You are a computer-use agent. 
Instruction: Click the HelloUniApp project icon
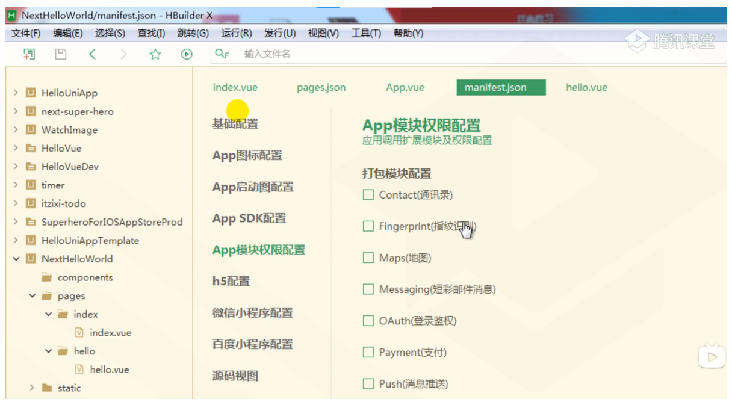point(31,93)
